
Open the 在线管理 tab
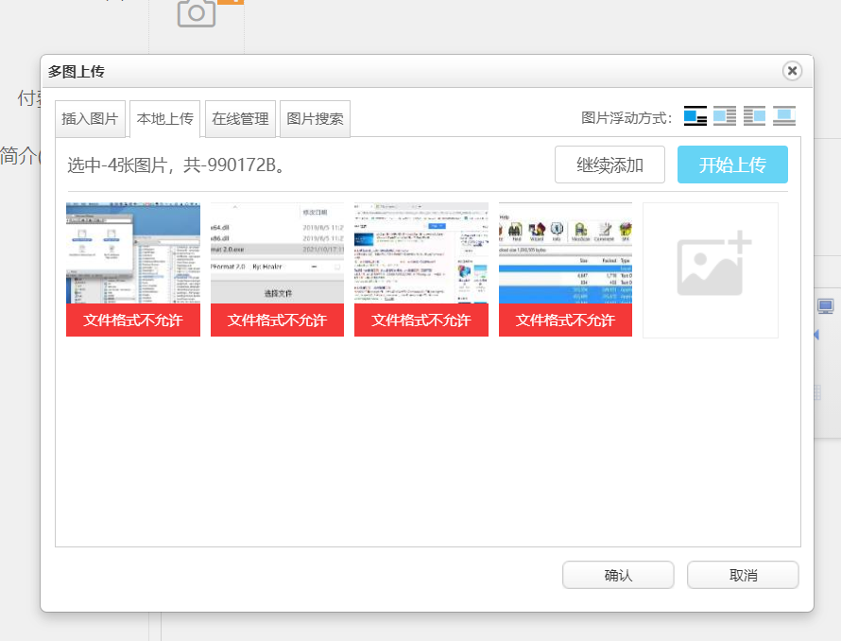240,118
